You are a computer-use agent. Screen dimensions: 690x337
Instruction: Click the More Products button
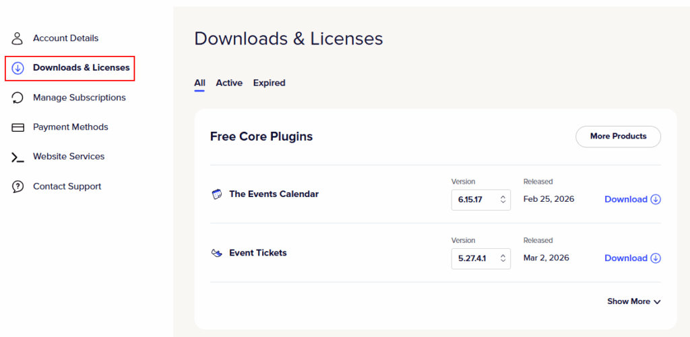(x=618, y=137)
